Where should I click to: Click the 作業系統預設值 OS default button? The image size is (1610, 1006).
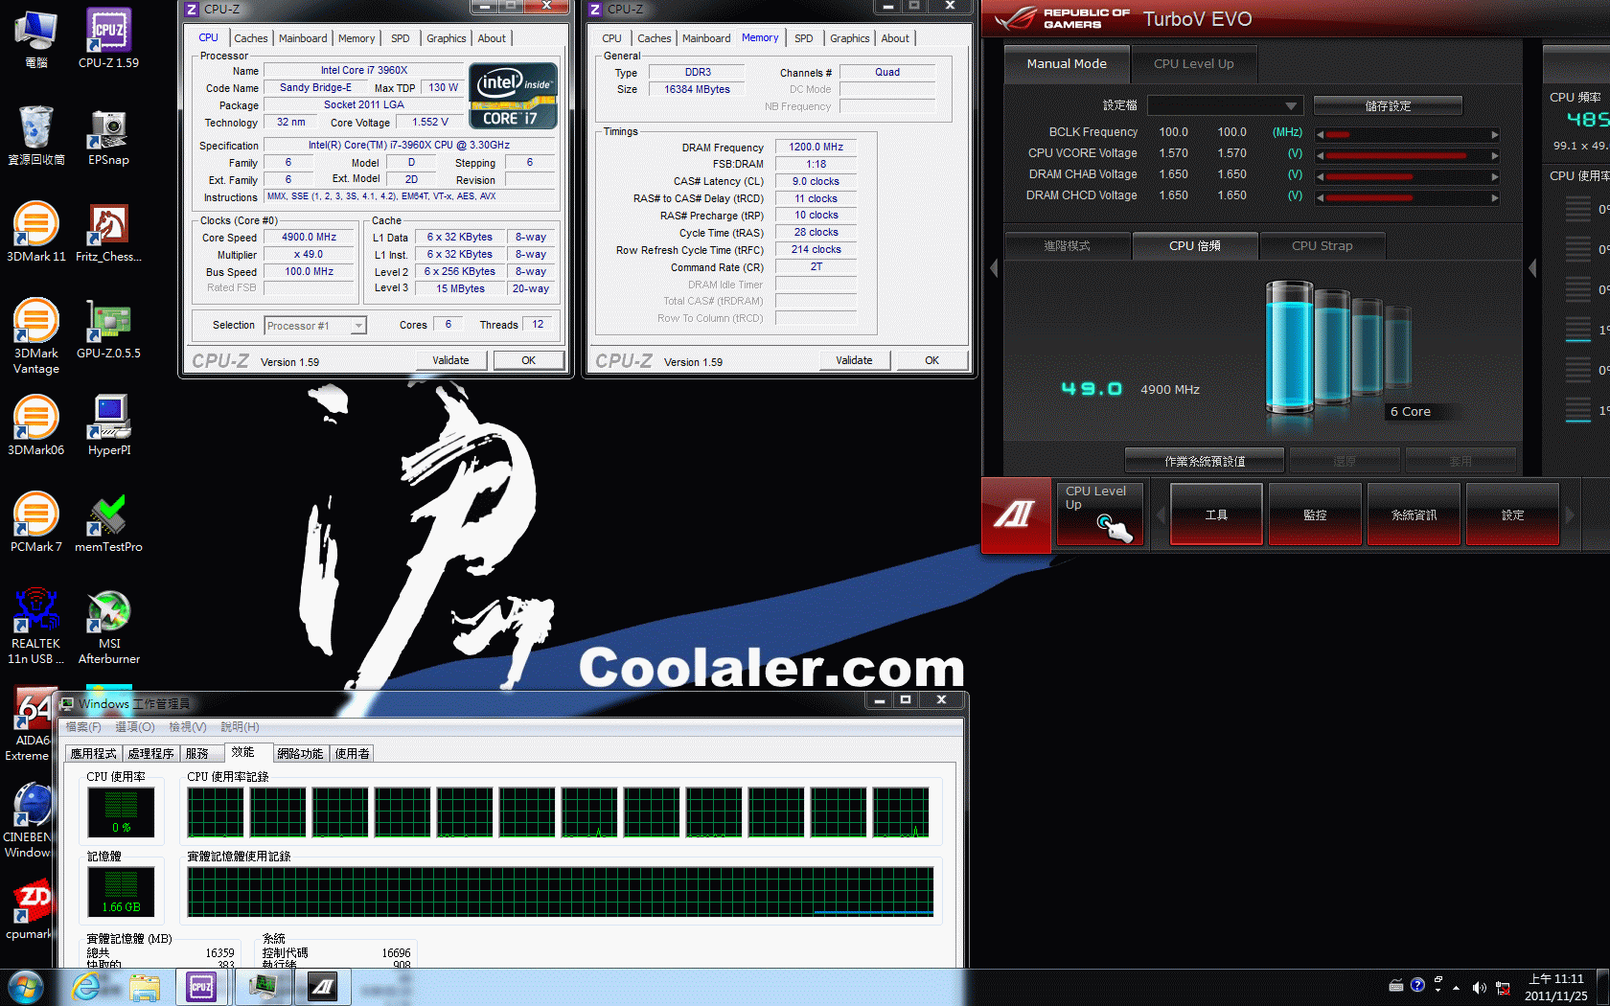[1205, 461]
